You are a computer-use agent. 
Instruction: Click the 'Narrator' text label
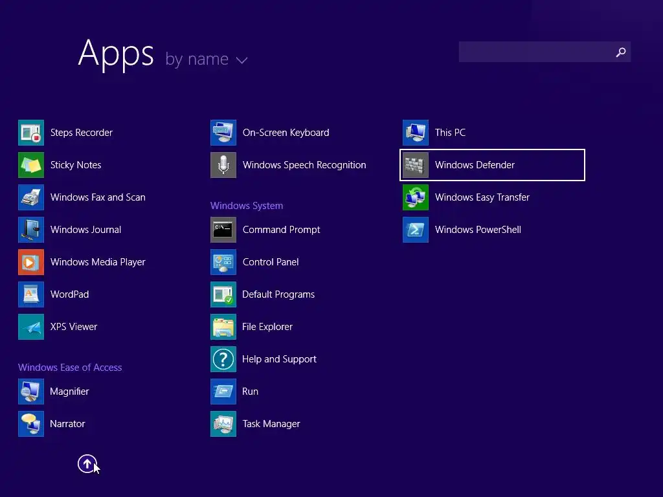67,424
